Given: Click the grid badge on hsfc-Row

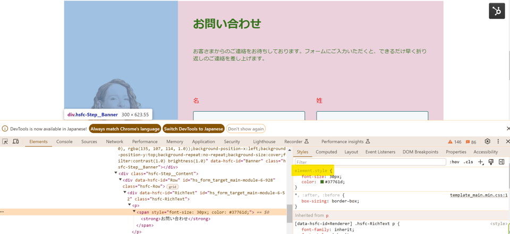Looking at the screenshot, I should pos(172,187).
